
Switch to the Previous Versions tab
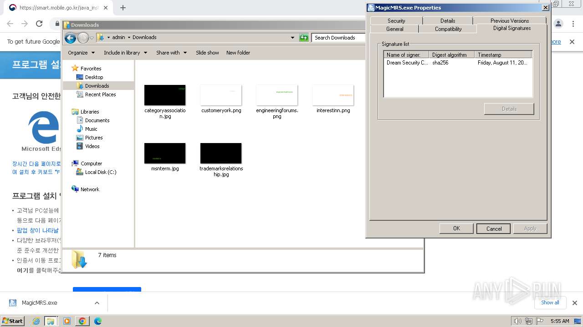click(x=510, y=21)
